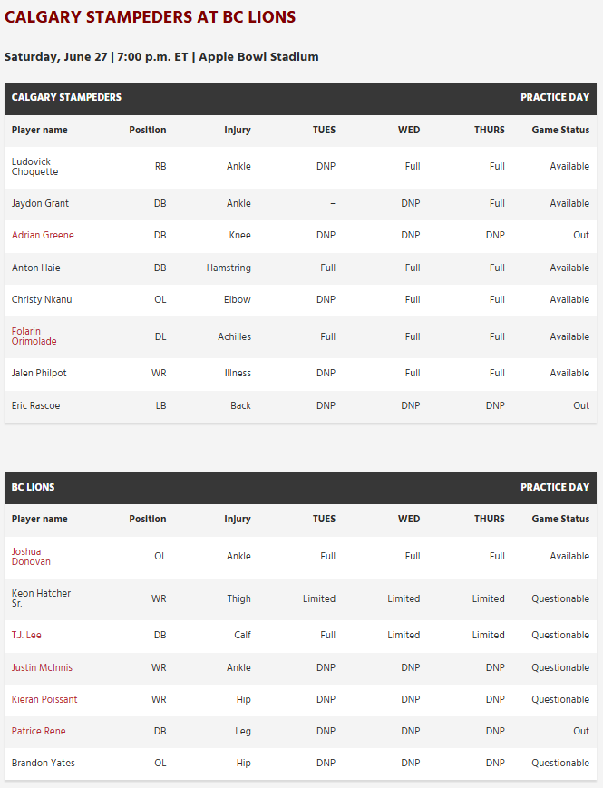
Task: Click the game date and stadium line
Action: tap(161, 57)
